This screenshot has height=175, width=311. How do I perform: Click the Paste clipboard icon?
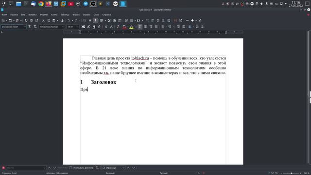click(54, 20)
